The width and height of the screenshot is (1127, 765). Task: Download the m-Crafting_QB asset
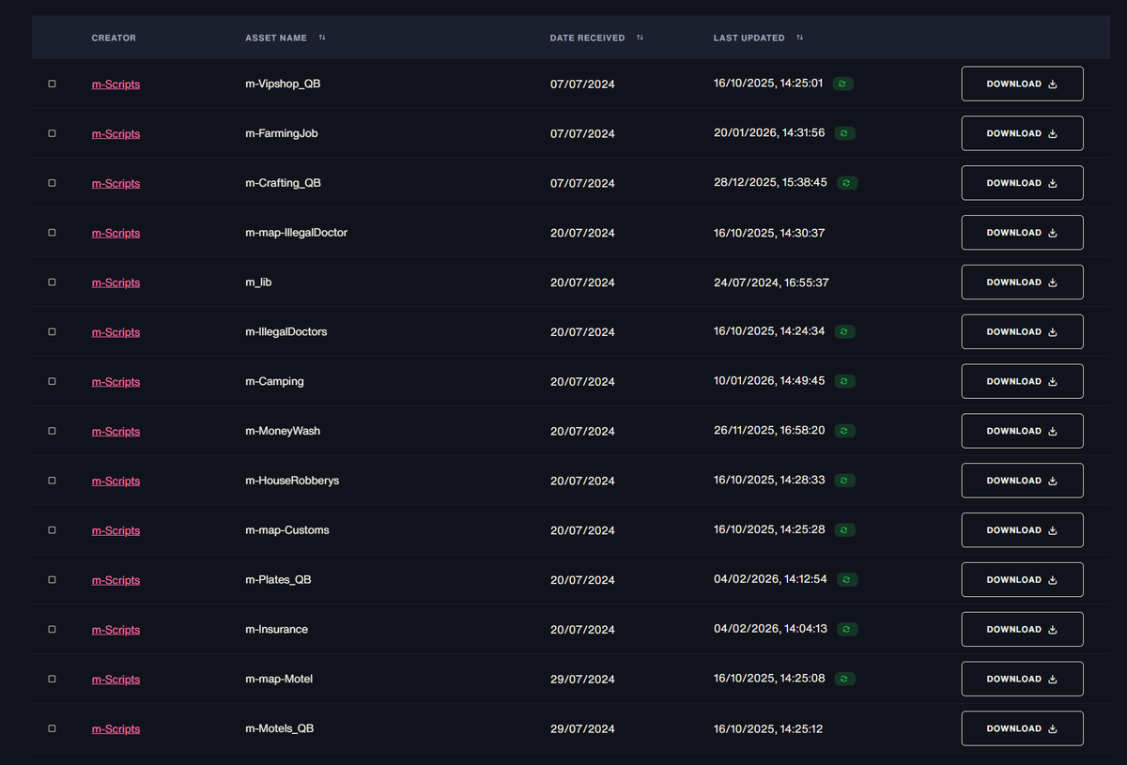(1022, 183)
